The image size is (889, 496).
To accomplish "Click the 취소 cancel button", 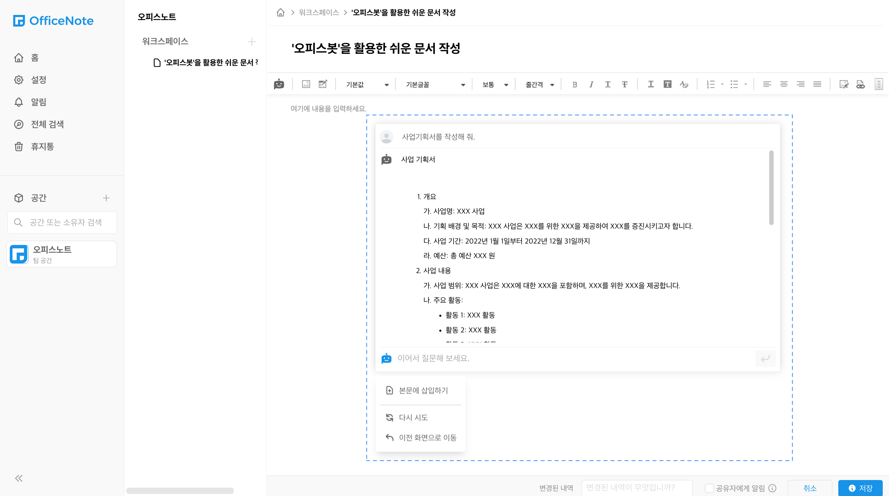I will [810, 488].
